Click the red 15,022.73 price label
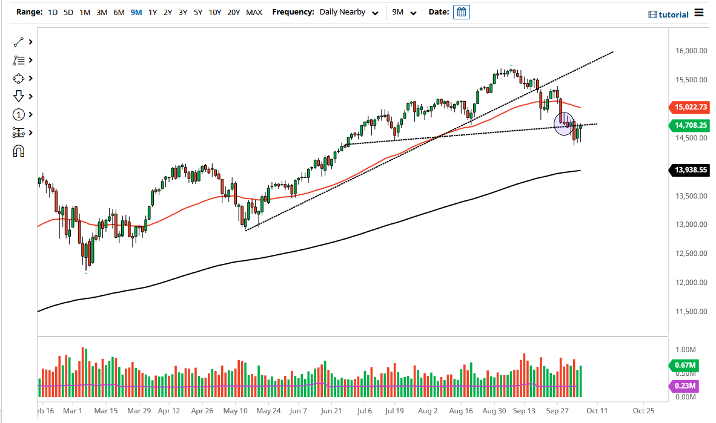 click(x=690, y=107)
